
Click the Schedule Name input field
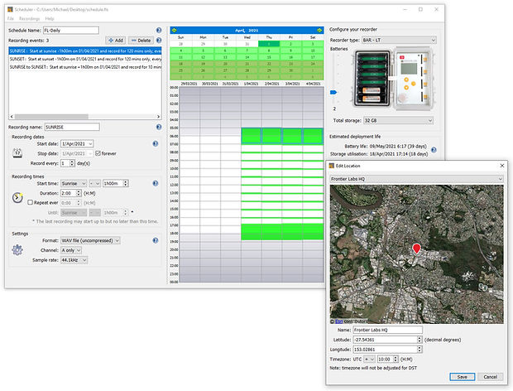71,30
